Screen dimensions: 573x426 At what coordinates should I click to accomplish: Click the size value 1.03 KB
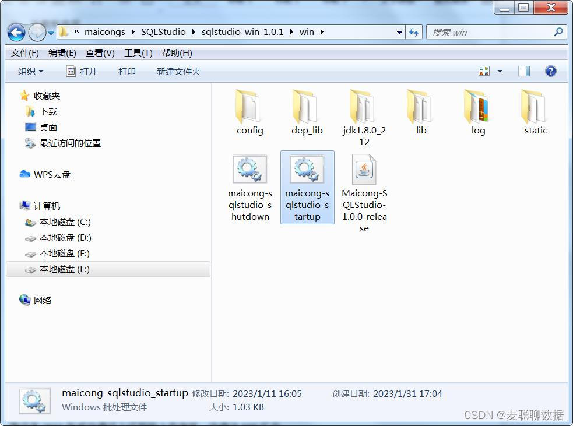(x=248, y=407)
